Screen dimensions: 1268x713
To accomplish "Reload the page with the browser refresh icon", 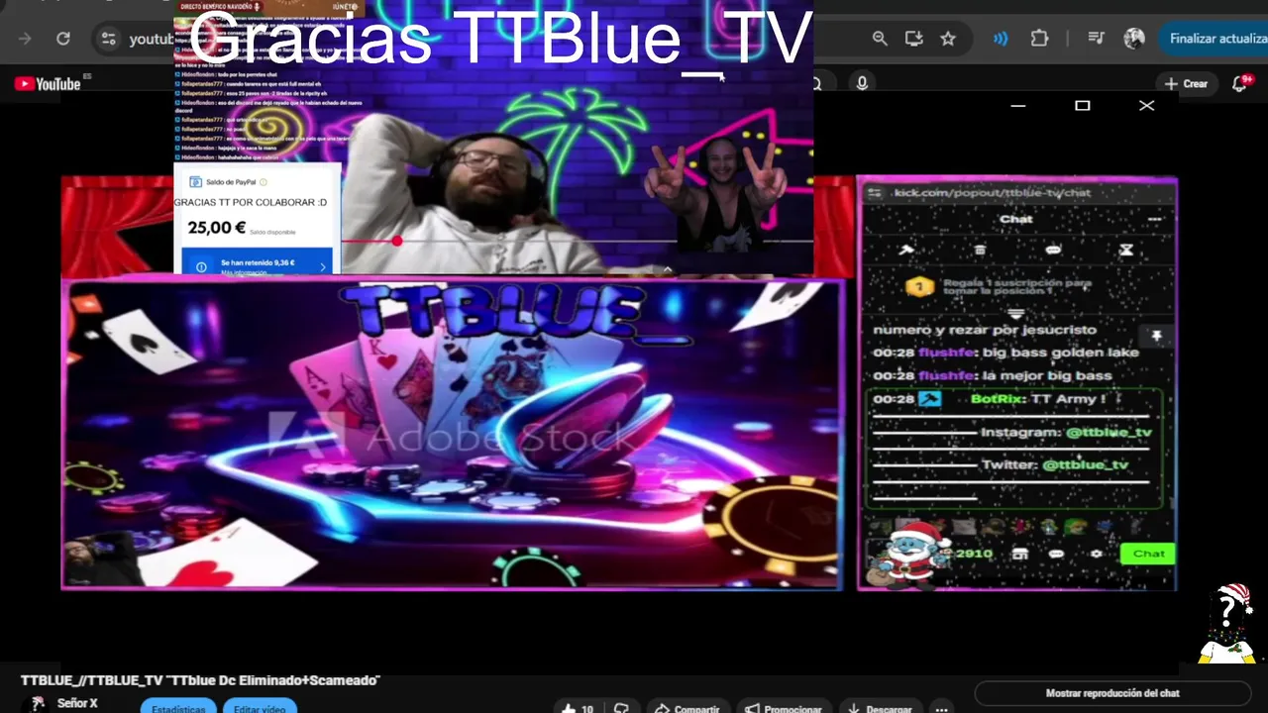I will [63, 39].
